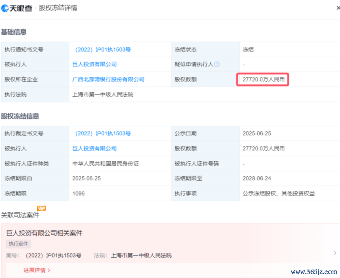This screenshot has width=340, height=278.
Task: Open 巨人投资有限公司 link in the 基础信息 section
Action: (x=94, y=64)
